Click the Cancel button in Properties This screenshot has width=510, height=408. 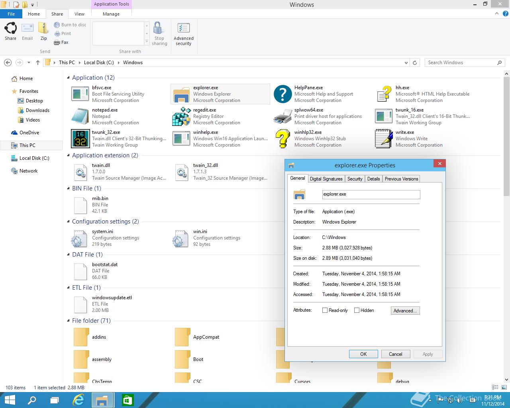point(396,354)
